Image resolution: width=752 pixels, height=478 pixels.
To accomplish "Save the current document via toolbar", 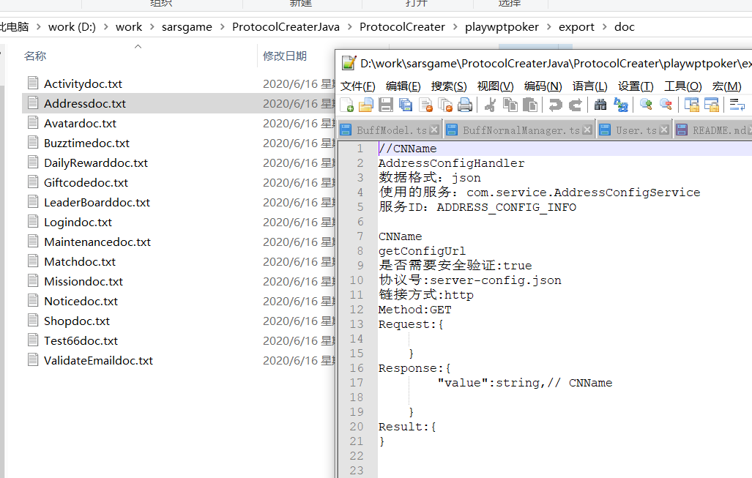I will click(x=386, y=105).
